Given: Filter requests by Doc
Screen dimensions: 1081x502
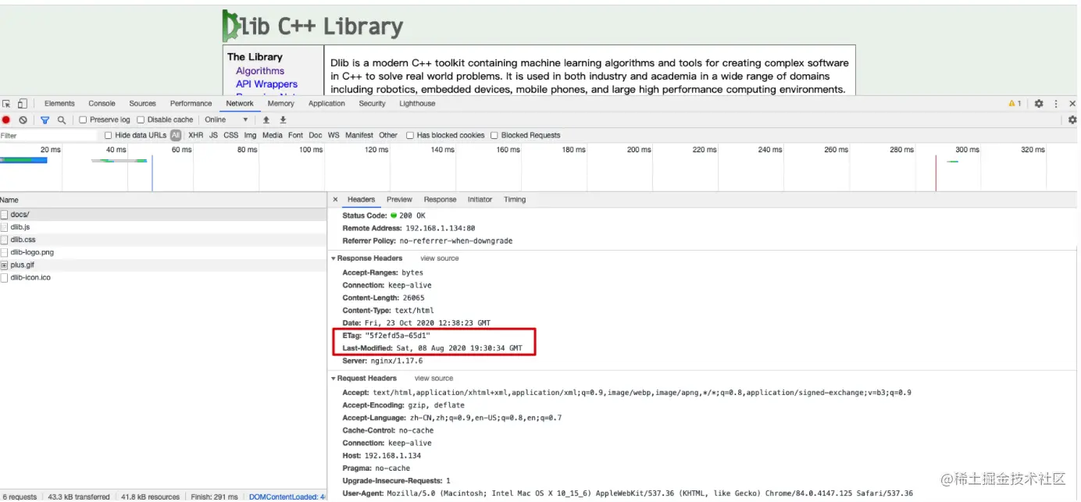Looking at the screenshot, I should coord(315,136).
